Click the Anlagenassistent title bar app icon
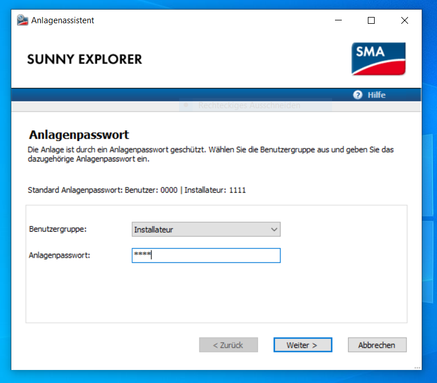This screenshot has height=383, width=437. click(x=23, y=20)
